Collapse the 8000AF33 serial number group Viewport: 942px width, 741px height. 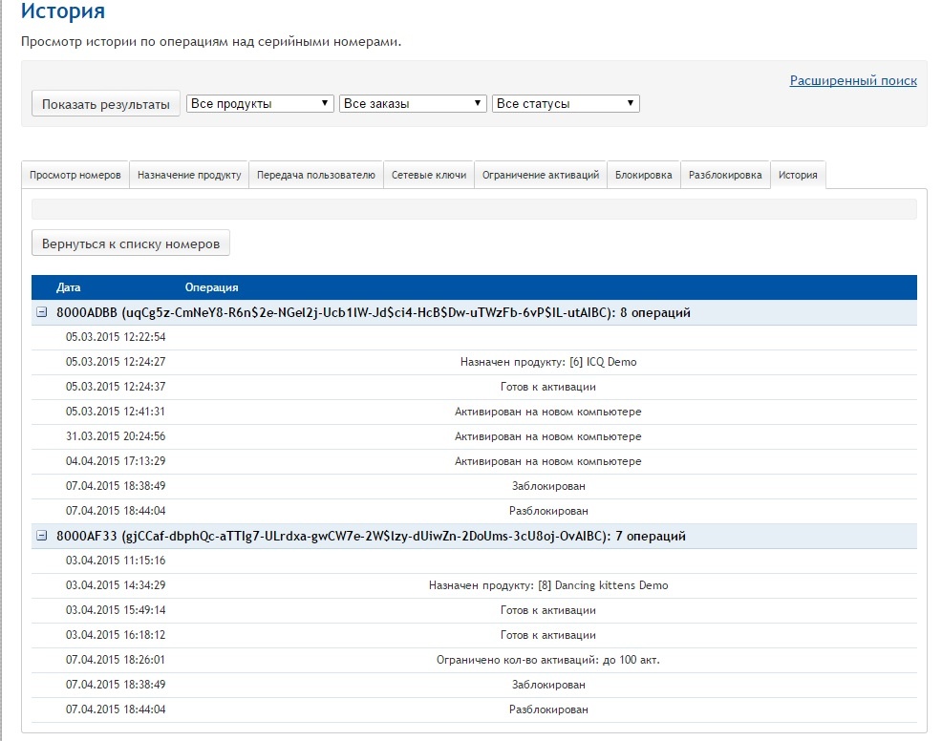click(x=41, y=537)
